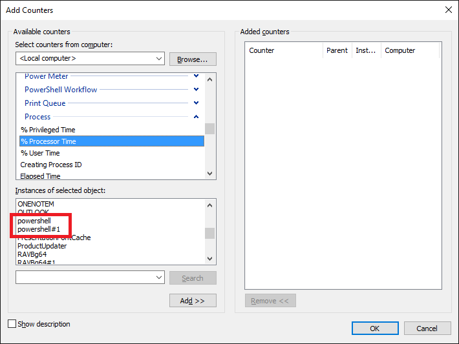Sort by the Computer column header

[400, 50]
